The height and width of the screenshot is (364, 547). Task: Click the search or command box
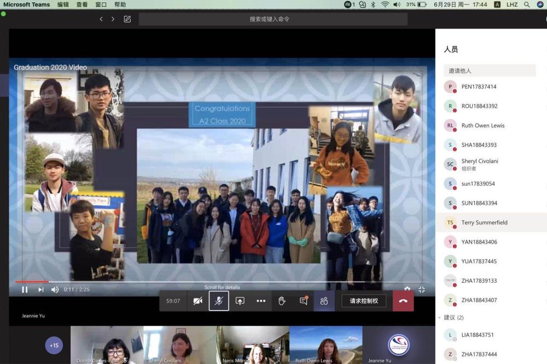tap(273, 19)
